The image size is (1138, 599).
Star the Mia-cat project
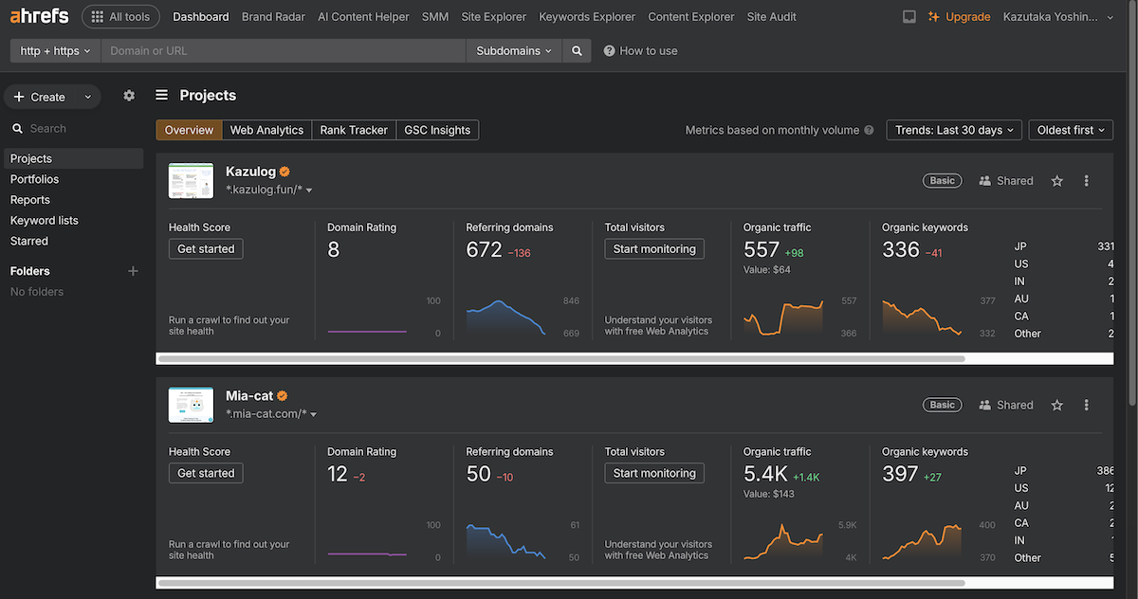point(1057,405)
